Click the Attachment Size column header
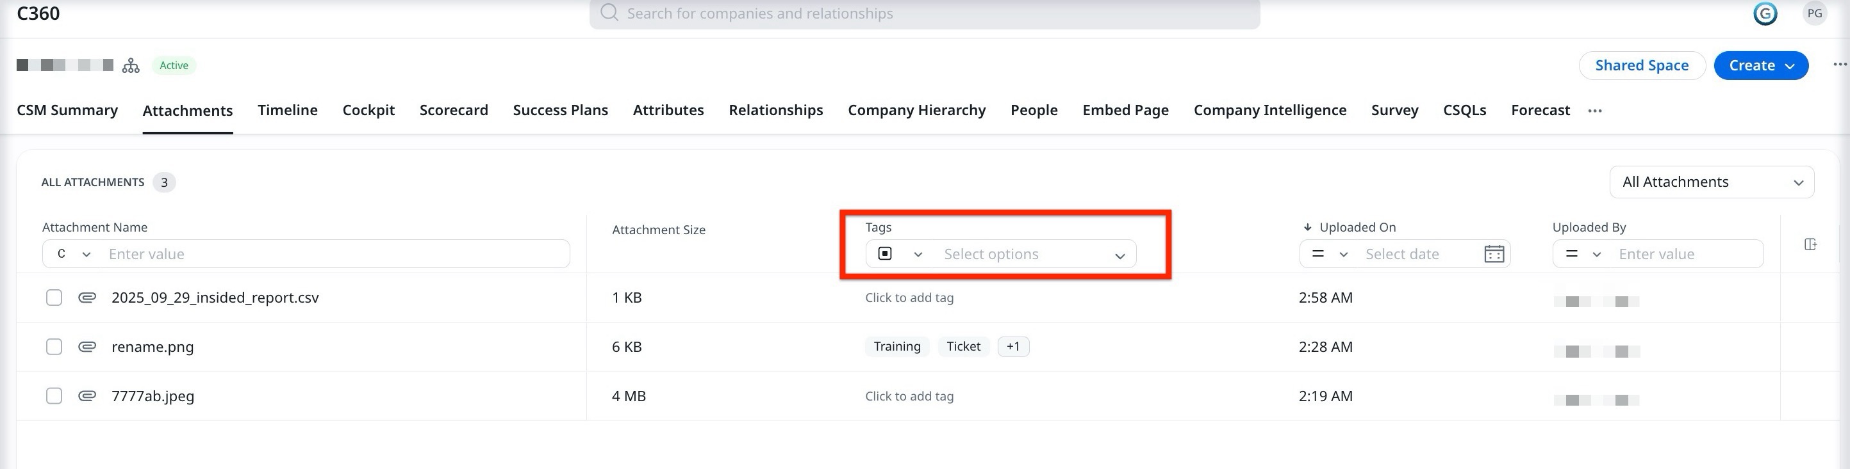Screen dimensions: 1850x469 pyautogui.click(x=659, y=230)
